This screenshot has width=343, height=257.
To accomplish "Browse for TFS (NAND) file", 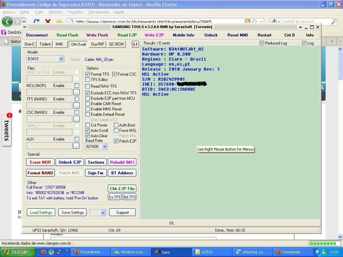I will pos(76,105).
